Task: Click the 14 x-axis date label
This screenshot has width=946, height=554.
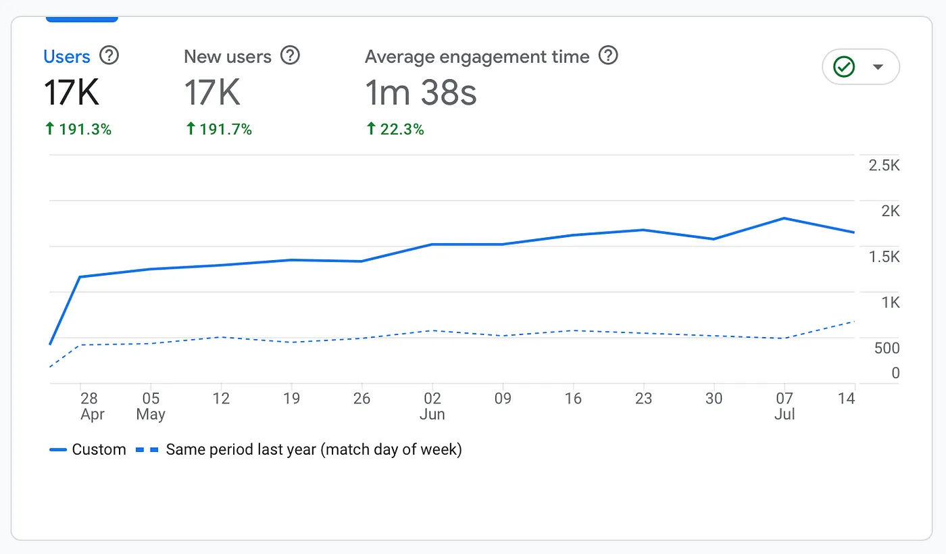Action: click(x=847, y=399)
